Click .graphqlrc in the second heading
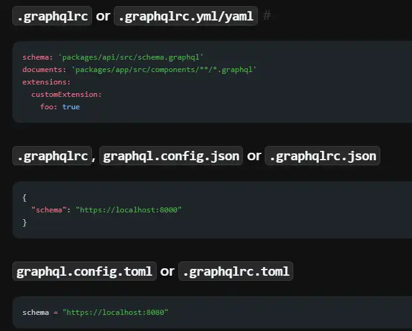412x331 pixels. coord(52,155)
